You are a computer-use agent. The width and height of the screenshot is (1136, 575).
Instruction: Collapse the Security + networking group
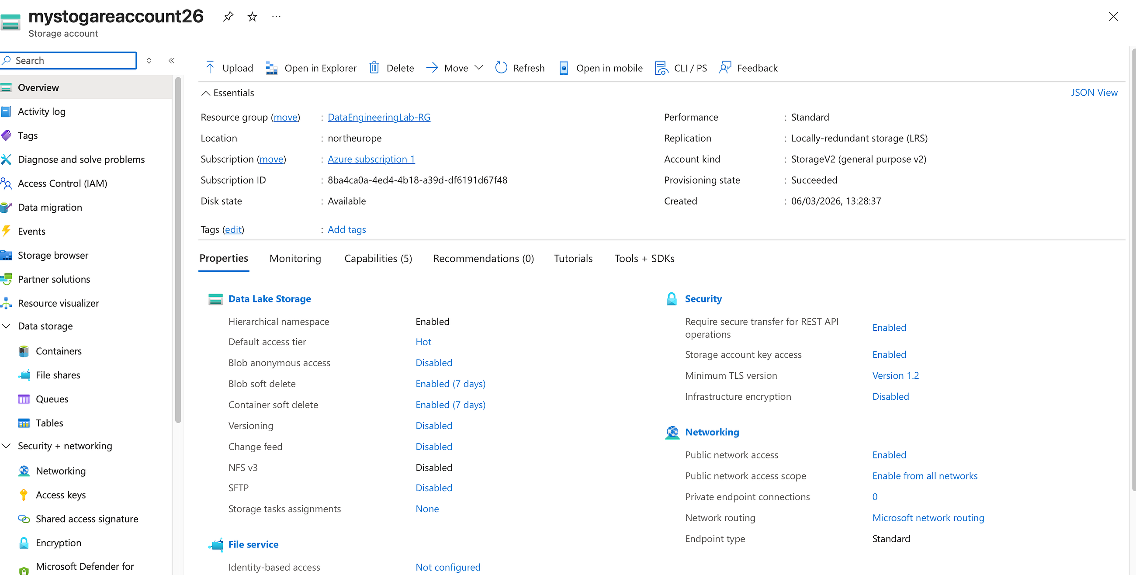(6, 446)
